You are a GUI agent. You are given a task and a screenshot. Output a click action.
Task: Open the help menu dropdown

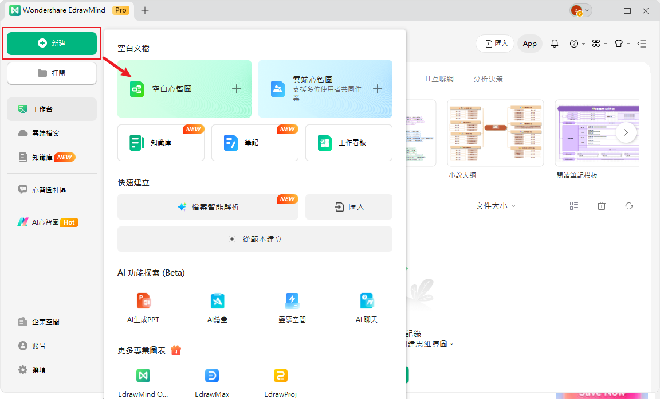point(576,43)
